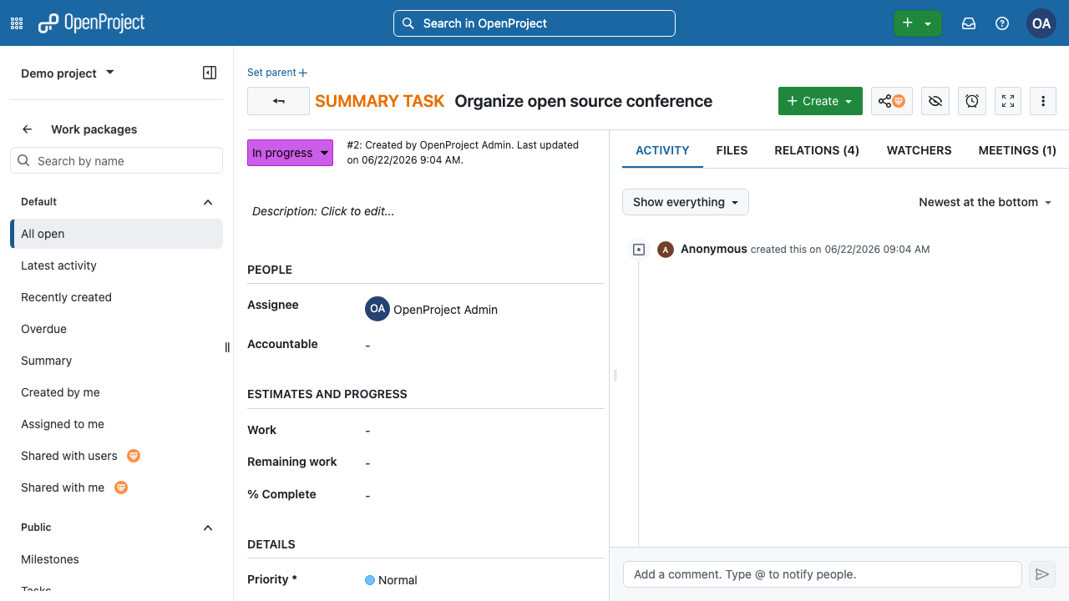Open the Demo project dropdown
Viewport: 1069px width, 601px height.
pos(68,73)
